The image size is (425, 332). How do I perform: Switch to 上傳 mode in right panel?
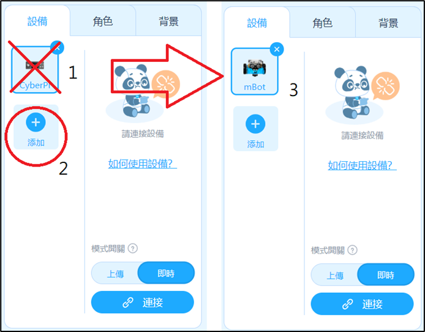(335, 275)
